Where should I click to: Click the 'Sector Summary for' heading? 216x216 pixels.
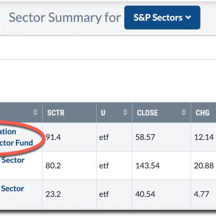pyautogui.click(x=65, y=18)
